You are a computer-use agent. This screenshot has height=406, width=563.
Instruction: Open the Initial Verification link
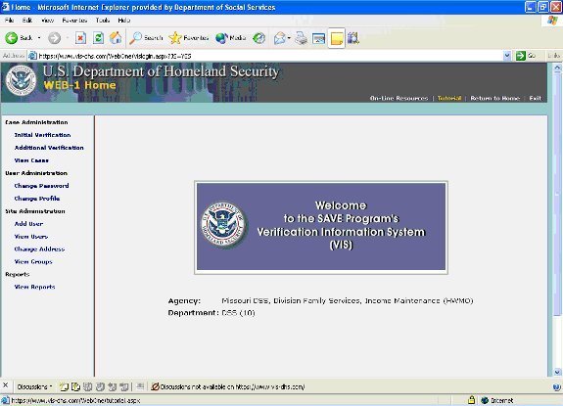[42, 135]
